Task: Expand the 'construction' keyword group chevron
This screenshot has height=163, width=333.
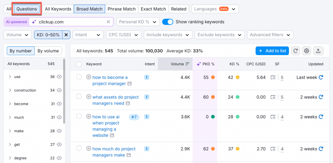Action: (x=10, y=90)
